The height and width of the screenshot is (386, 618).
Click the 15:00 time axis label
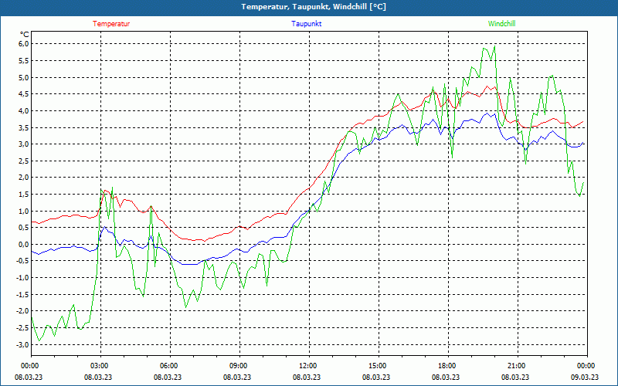tap(379, 366)
